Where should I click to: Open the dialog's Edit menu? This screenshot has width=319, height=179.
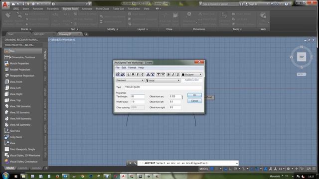pyautogui.click(x=124, y=68)
